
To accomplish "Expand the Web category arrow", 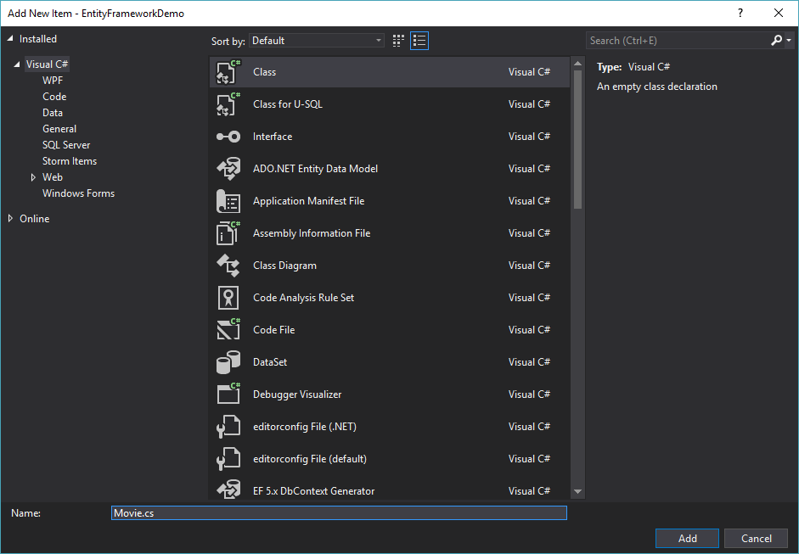I will [x=33, y=177].
